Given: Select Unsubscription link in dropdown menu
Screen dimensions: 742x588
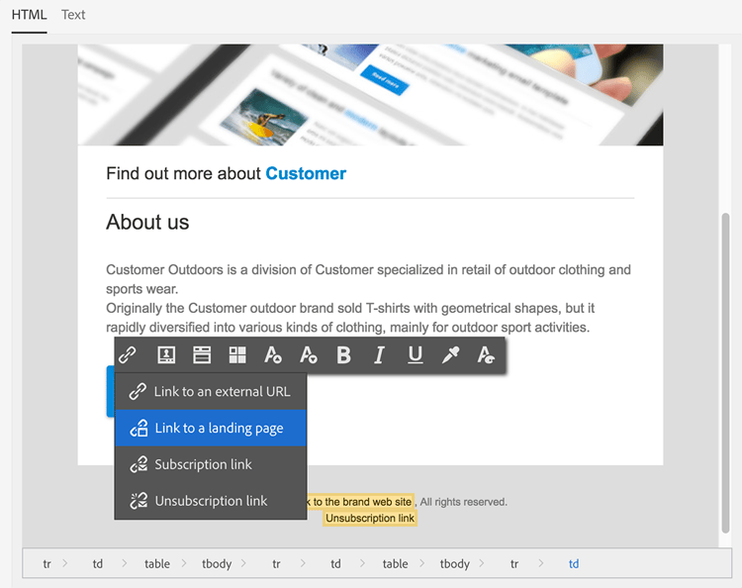Looking at the screenshot, I should 211,501.
